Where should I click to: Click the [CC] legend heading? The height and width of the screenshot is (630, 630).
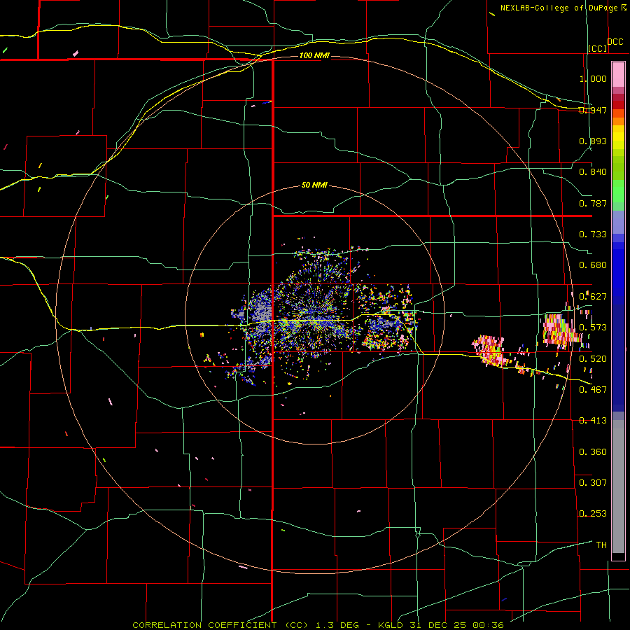coord(598,48)
